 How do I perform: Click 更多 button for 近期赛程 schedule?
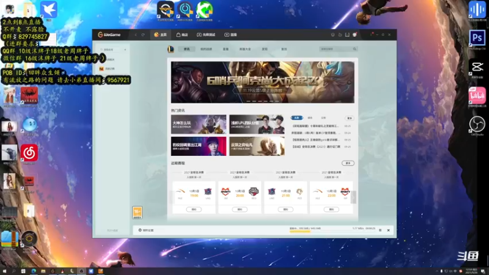click(348, 163)
